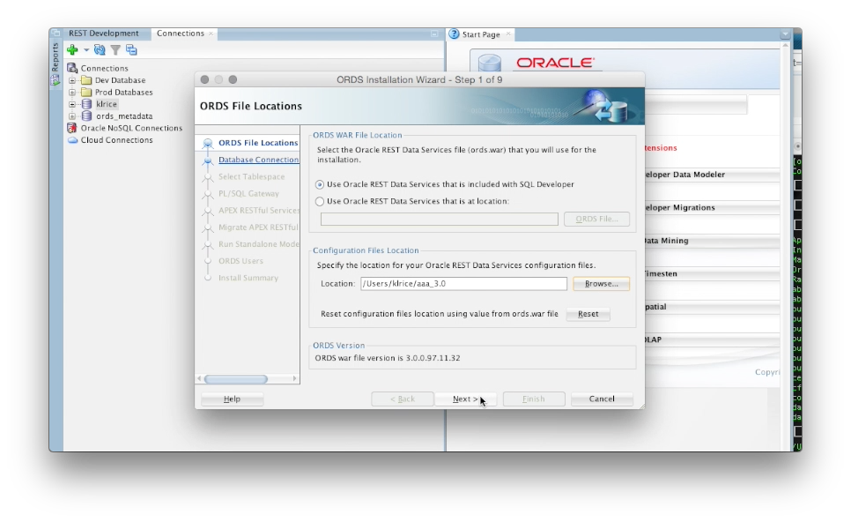This screenshot has width=851, height=522.
Task: Click the Next > button
Action: (465, 399)
